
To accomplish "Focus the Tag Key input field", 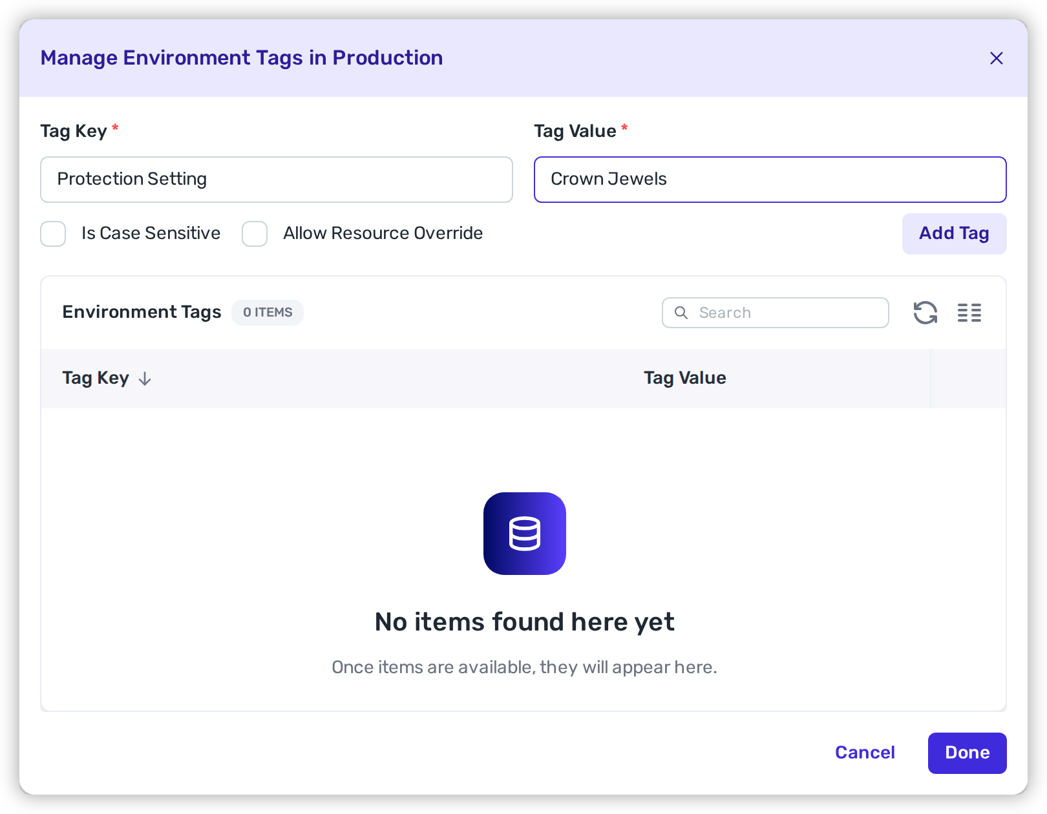I will coord(277,180).
